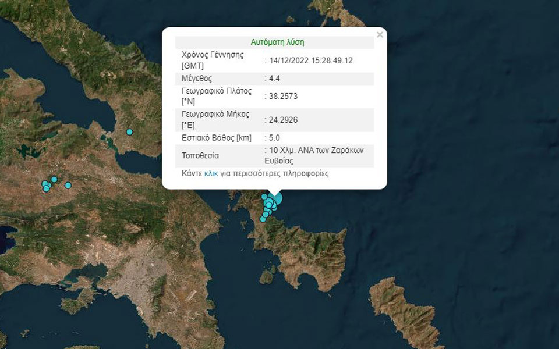Click the southernmost earthquake circle near Zarakes

263,219
